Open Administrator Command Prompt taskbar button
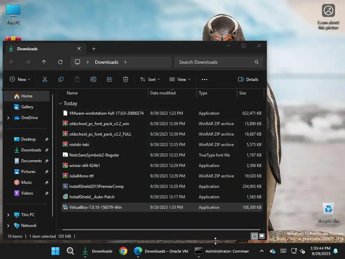Viewport: 345px width, 259px height. (222, 251)
